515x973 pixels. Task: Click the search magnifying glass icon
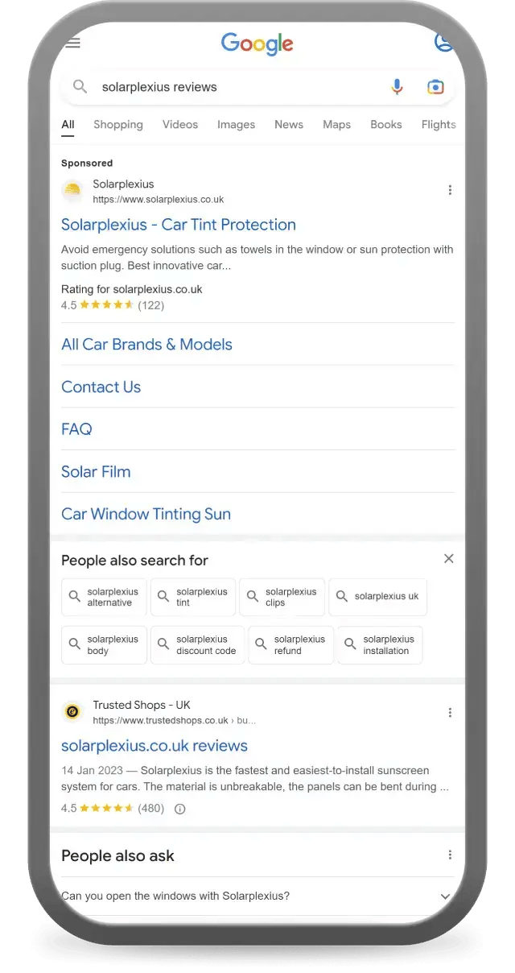pyautogui.click(x=80, y=86)
